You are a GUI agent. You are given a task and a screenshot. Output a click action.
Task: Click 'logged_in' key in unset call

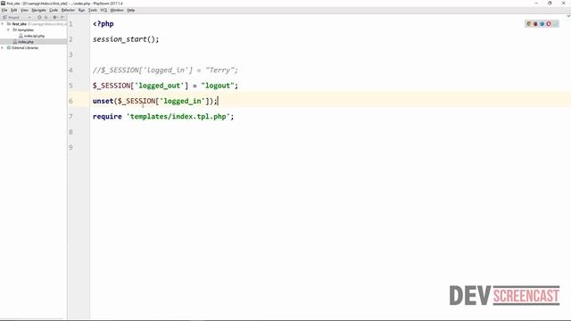tap(182, 101)
